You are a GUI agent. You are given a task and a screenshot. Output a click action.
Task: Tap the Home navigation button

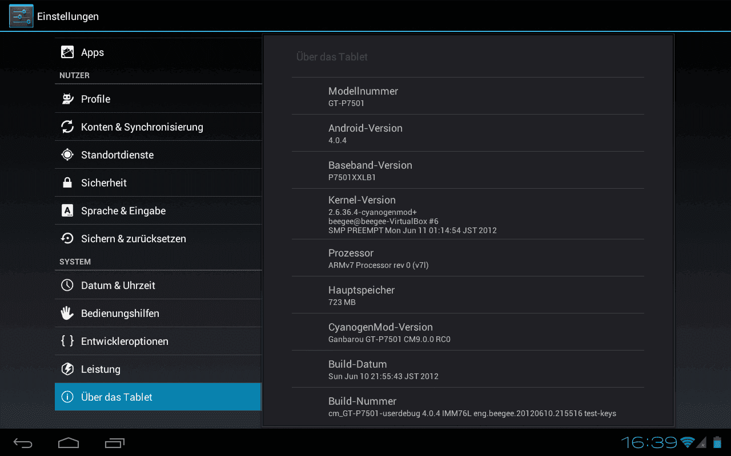click(69, 443)
